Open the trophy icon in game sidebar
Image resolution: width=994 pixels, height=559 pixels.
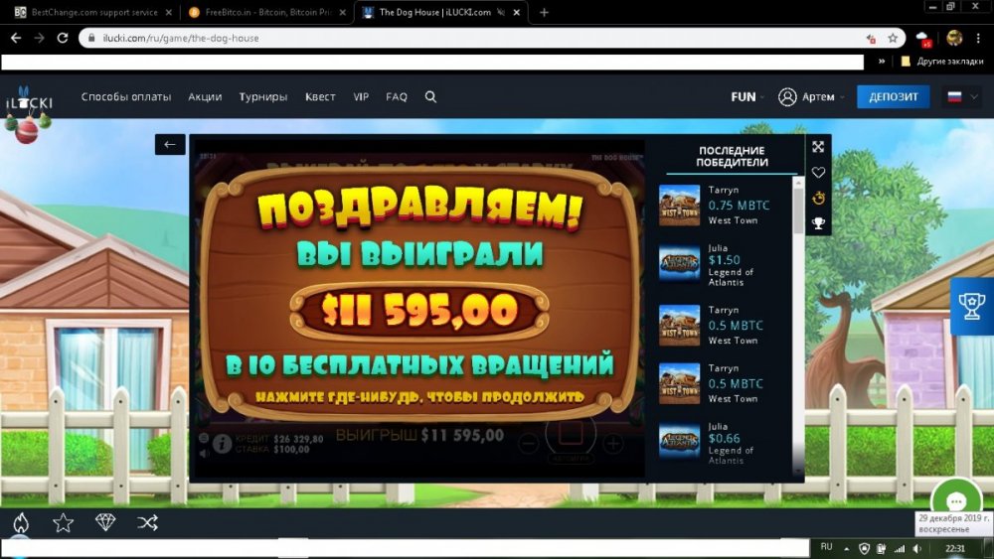[x=818, y=223]
